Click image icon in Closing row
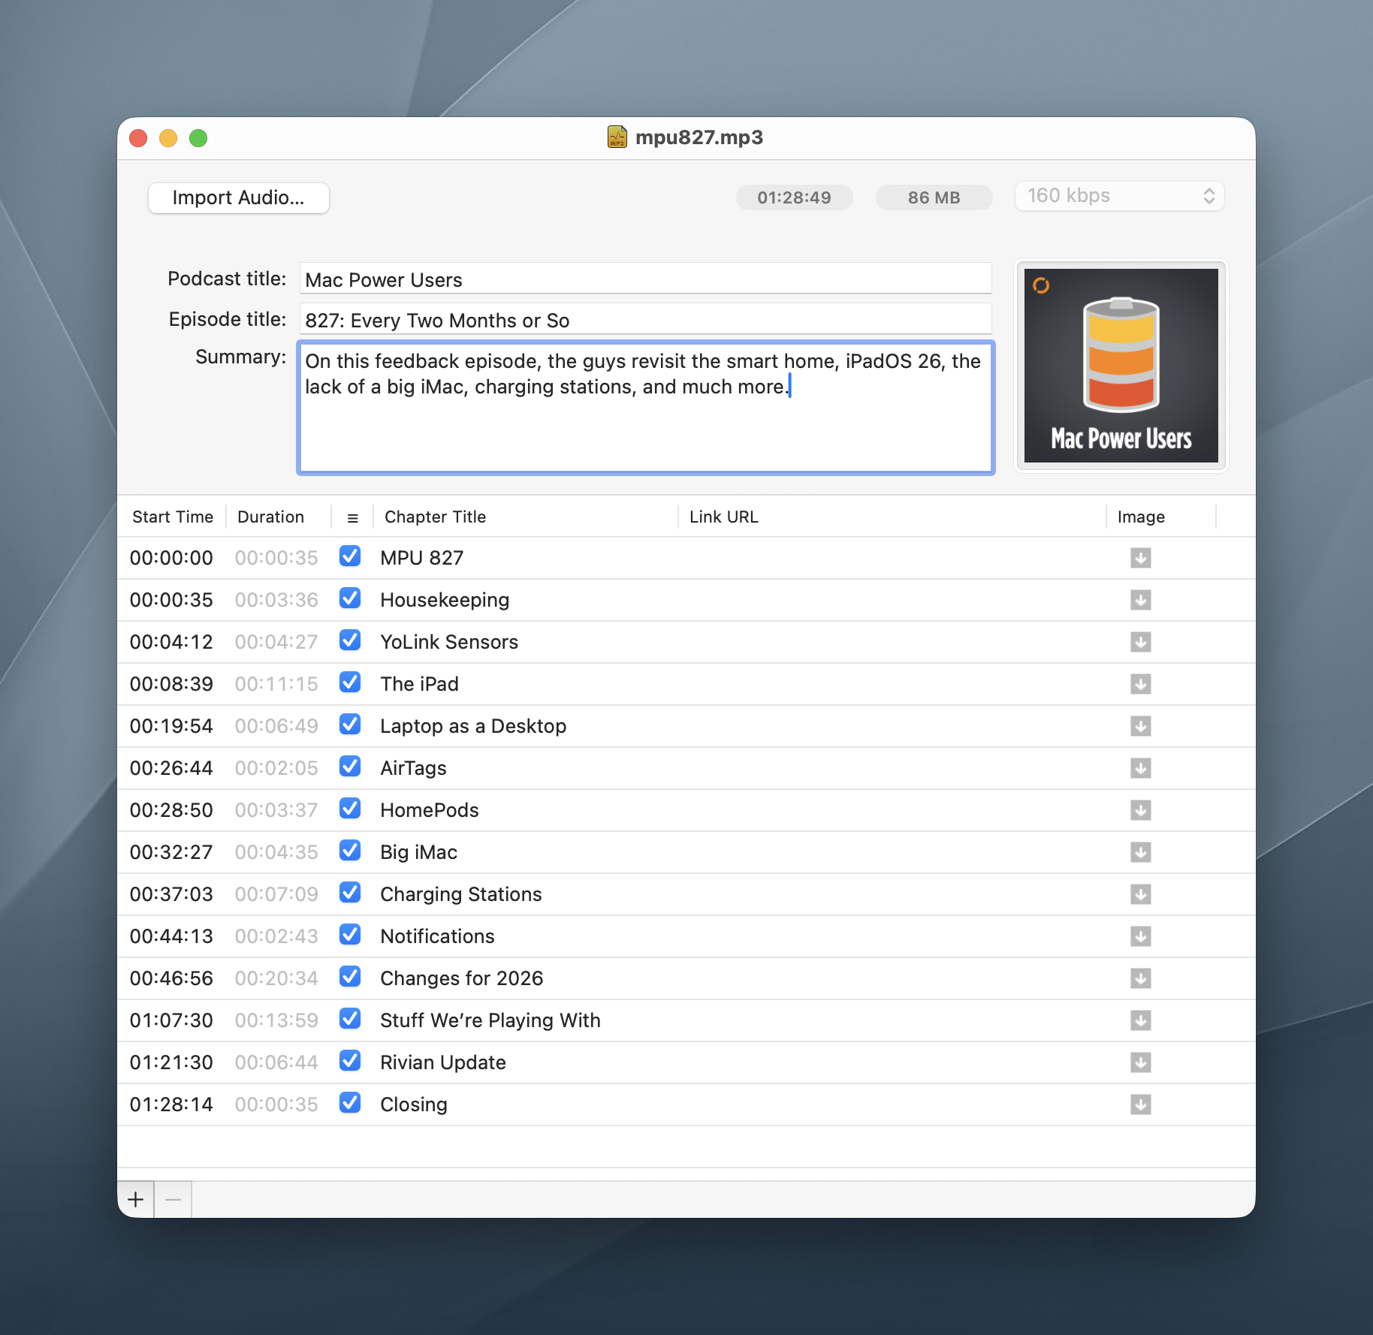 (x=1140, y=1104)
